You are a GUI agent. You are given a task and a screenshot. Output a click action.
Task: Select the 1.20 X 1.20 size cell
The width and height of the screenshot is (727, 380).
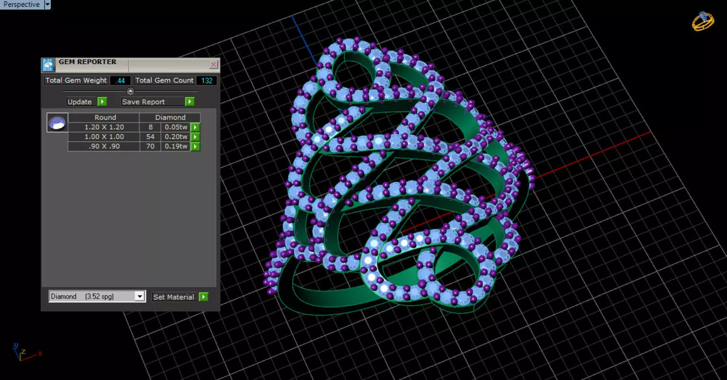pos(104,127)
